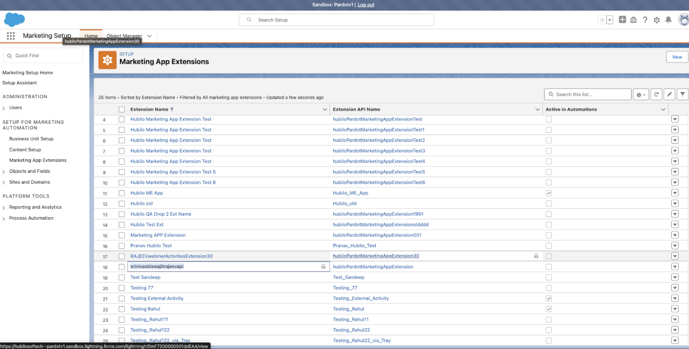Open the Setup gear icon in header
689x349 pixels.
656,20
